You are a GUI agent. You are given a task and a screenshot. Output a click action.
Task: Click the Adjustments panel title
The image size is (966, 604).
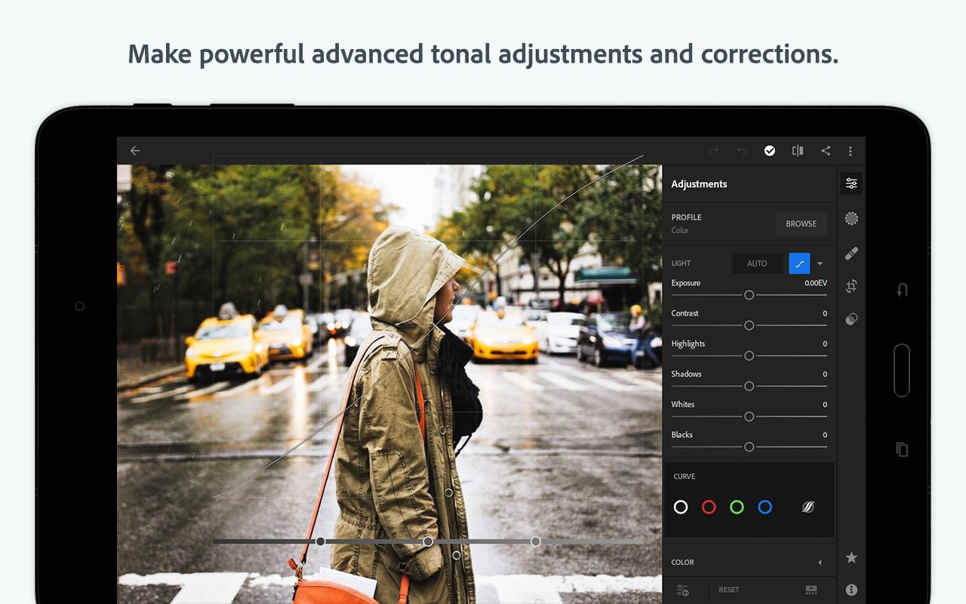[x=699, y=184]
